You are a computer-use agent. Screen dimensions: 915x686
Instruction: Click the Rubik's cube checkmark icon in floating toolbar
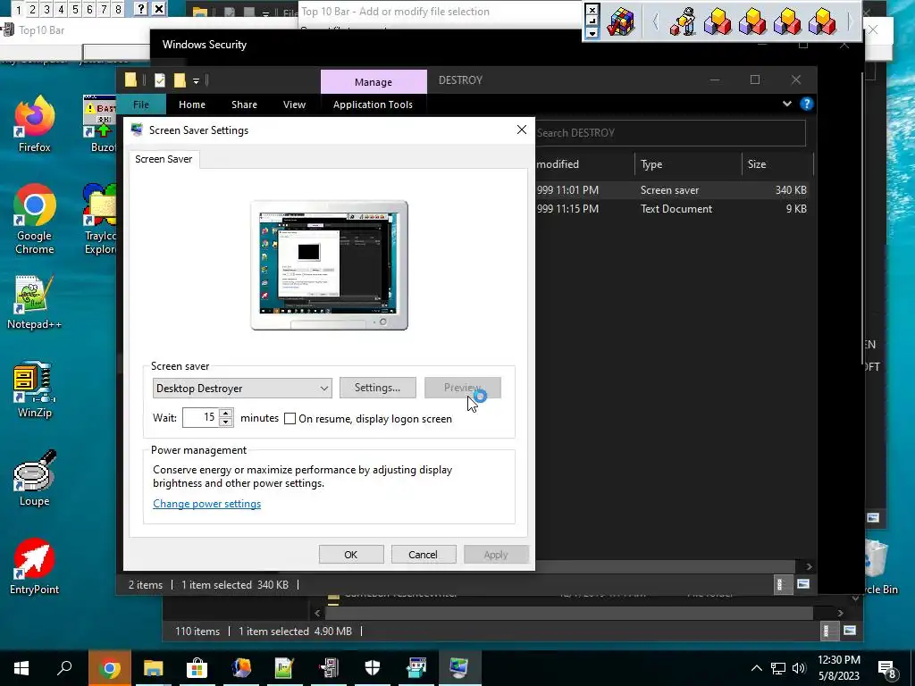pos(620,22)
